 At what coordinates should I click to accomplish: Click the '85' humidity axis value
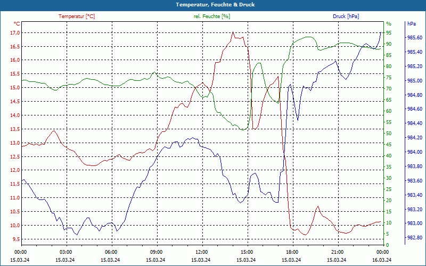pos(389,55)
